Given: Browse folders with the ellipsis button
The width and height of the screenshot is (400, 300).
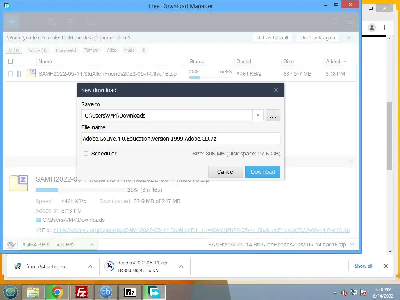Looking at the screenshot, I should (x=273, y=115).
